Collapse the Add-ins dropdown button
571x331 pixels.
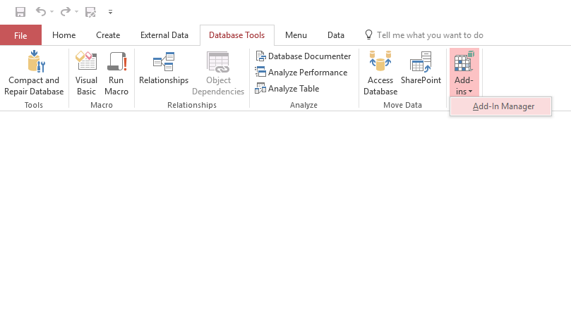coord(464,73)
